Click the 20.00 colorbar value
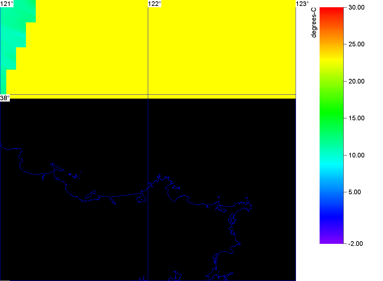The image size is (383, 281). (x=356, y=81)
